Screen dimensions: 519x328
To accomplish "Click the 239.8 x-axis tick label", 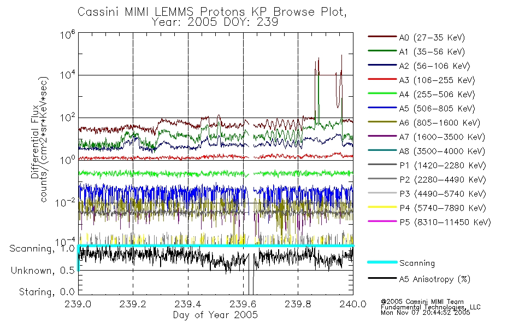I will coord(298,304).
